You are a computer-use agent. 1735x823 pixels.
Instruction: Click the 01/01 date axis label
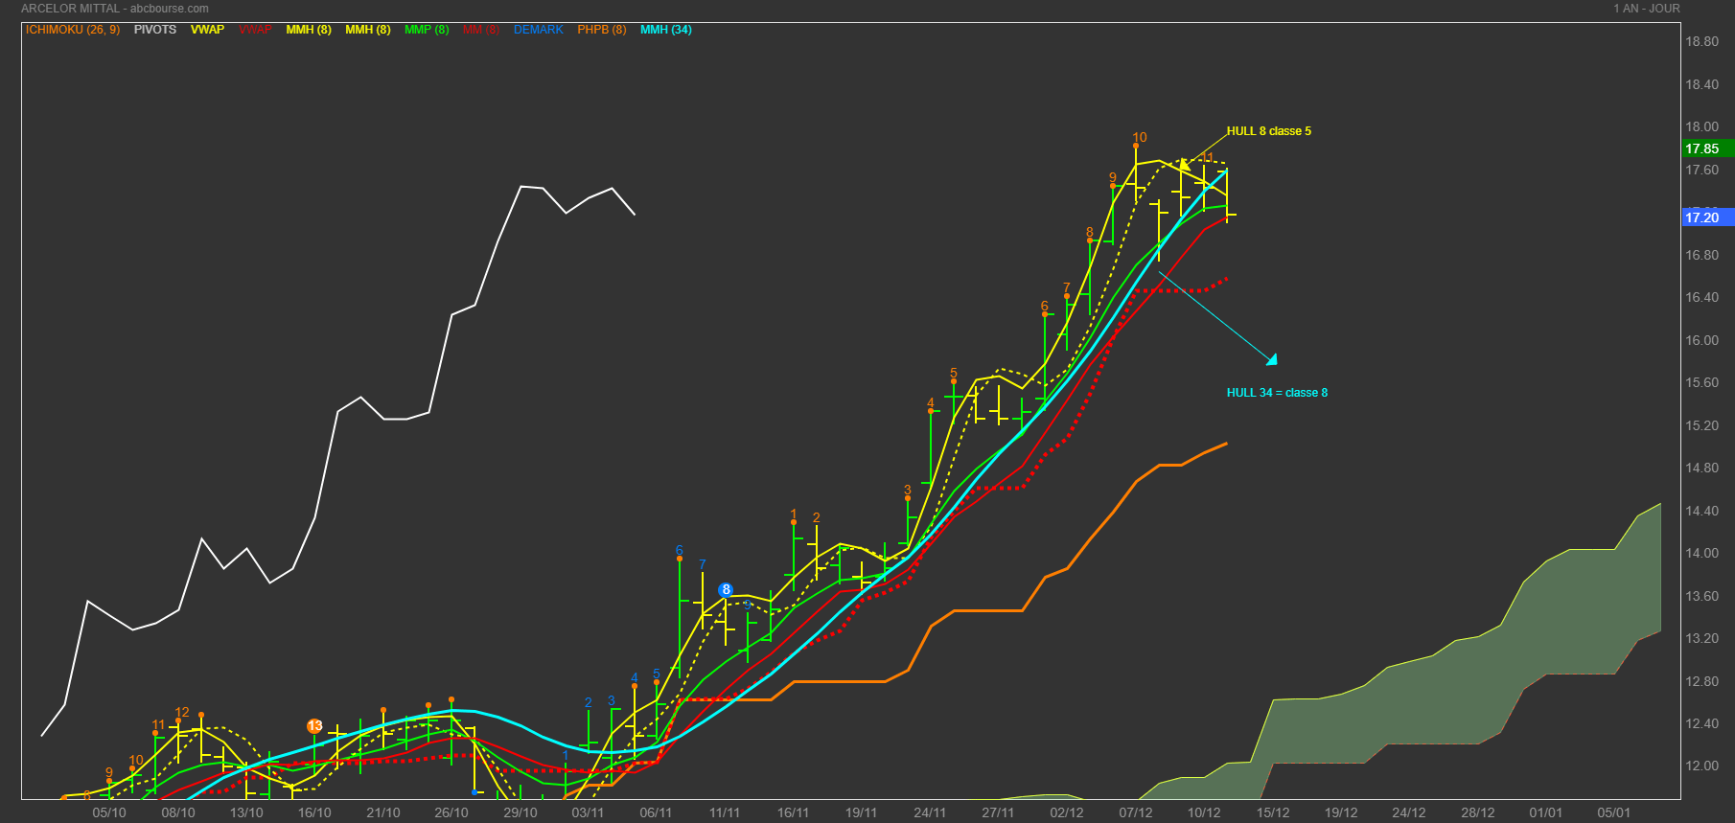(1546, 812)
